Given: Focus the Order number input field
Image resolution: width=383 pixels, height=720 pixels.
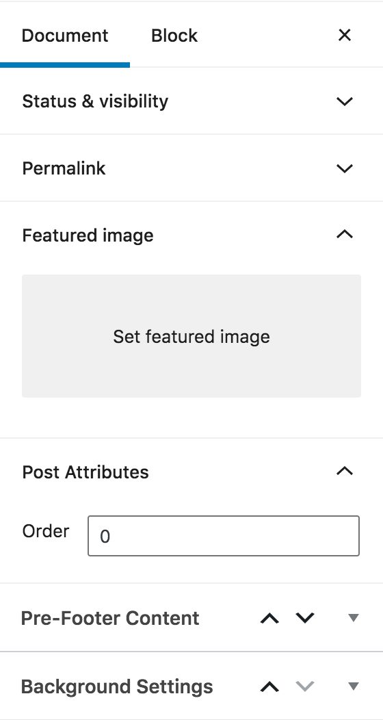Looking at the screenshot, I should click(224, 536).
